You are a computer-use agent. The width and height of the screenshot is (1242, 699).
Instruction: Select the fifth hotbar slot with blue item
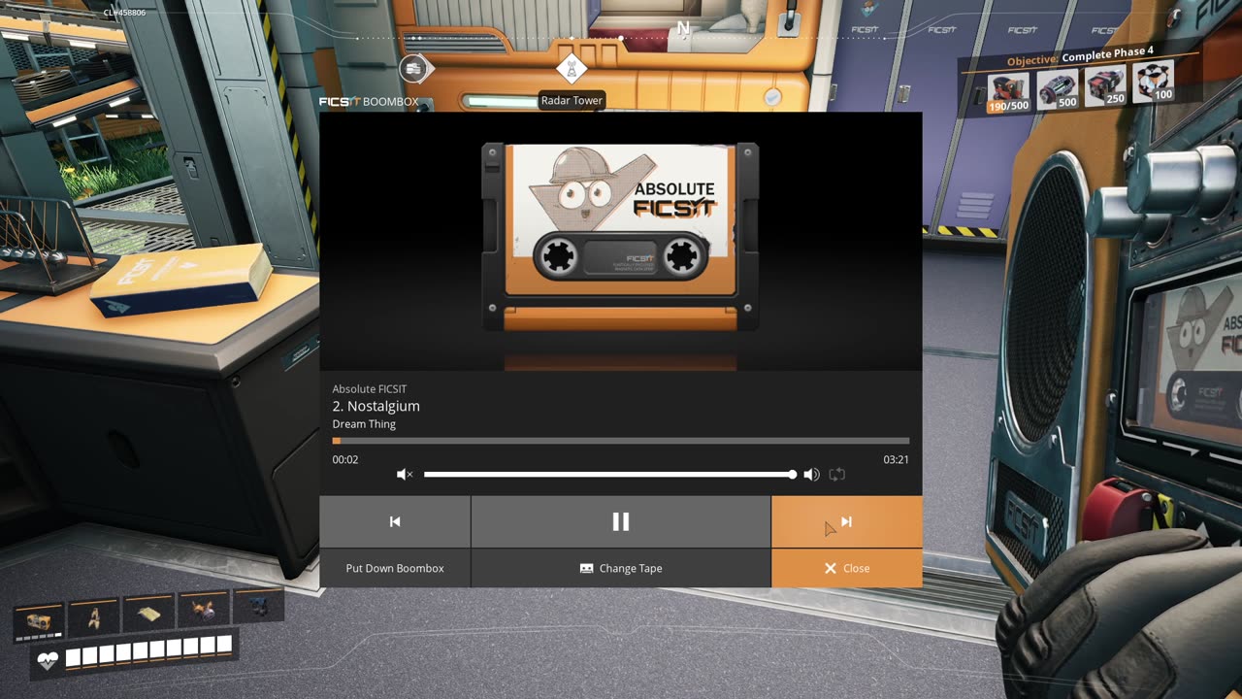coord(259,605)
